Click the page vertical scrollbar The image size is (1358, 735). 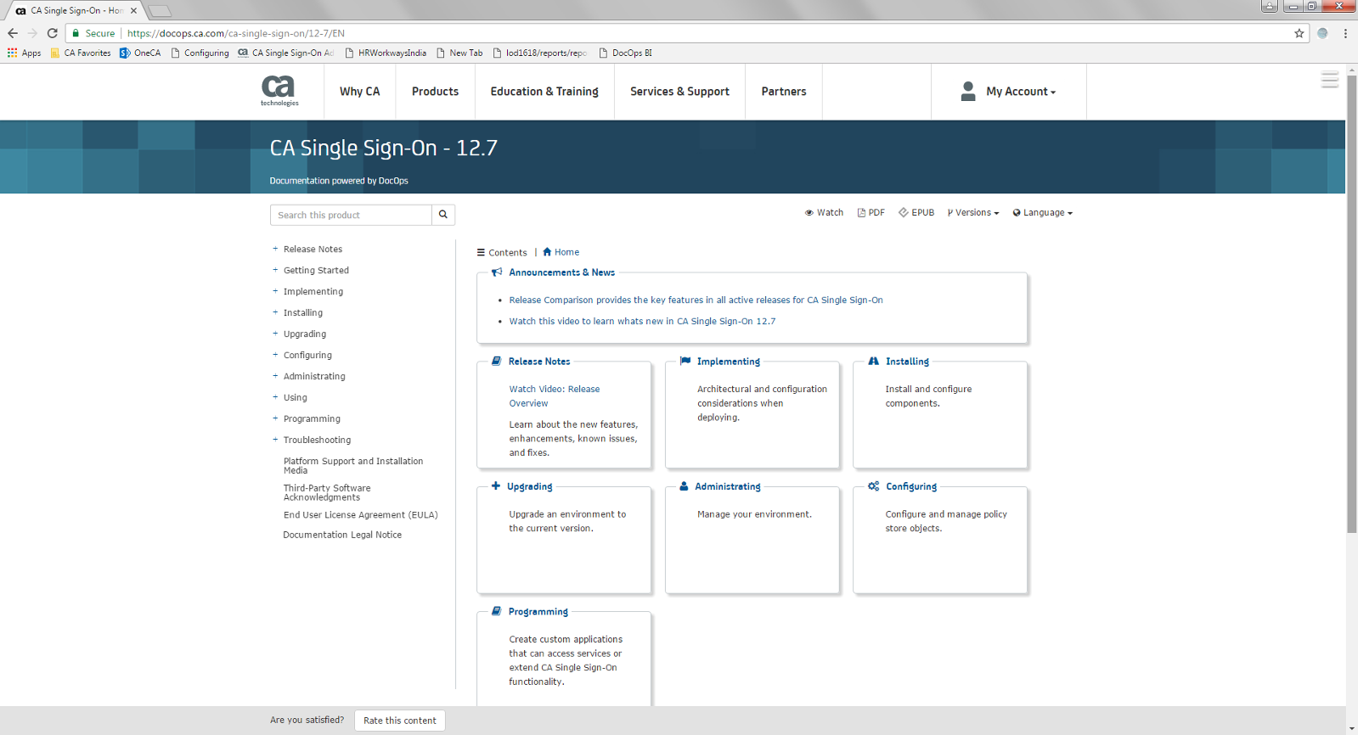pos(1351,306)
